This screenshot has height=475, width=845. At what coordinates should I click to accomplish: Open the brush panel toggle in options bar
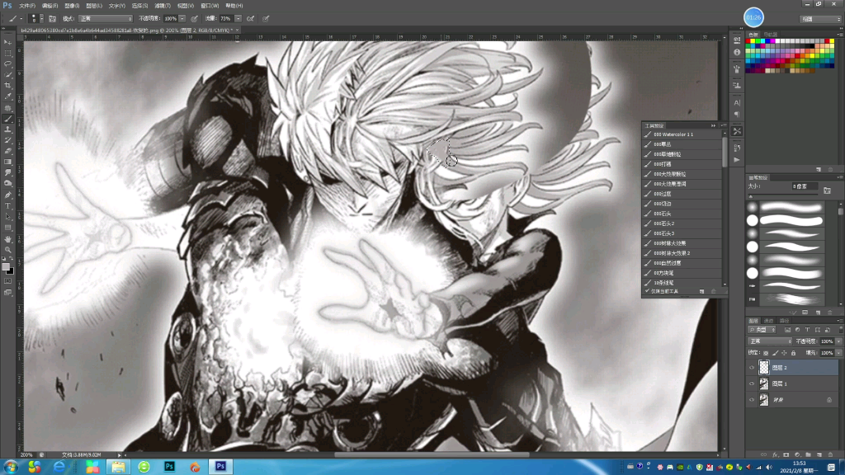pos(52,18)
